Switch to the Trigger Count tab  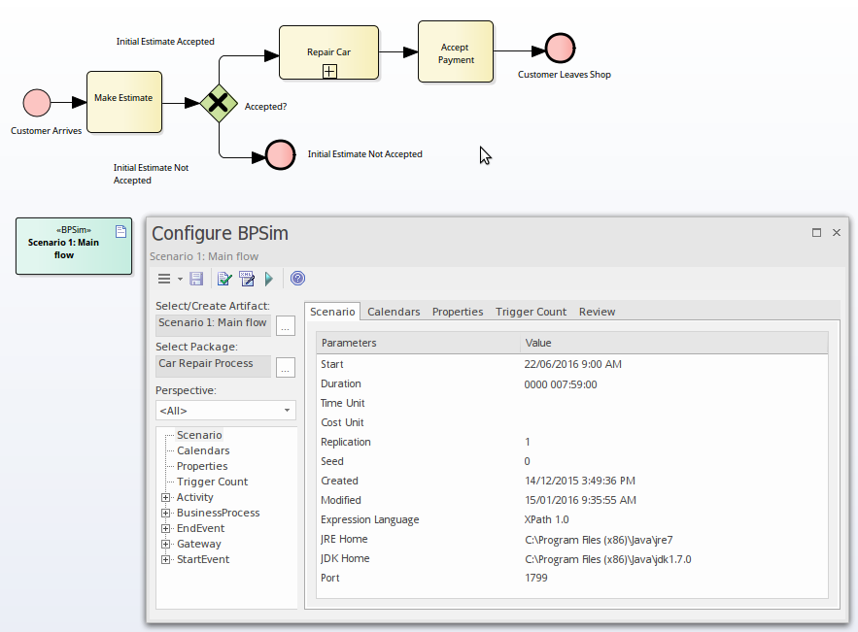531,312
